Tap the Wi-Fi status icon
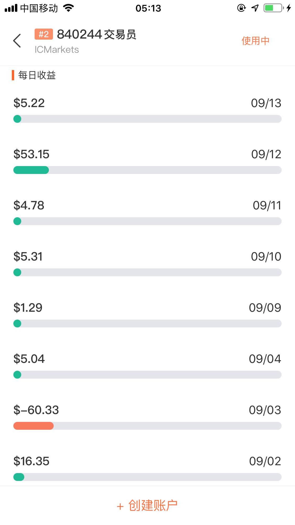The image size is (295, 525). click(68, 8)
